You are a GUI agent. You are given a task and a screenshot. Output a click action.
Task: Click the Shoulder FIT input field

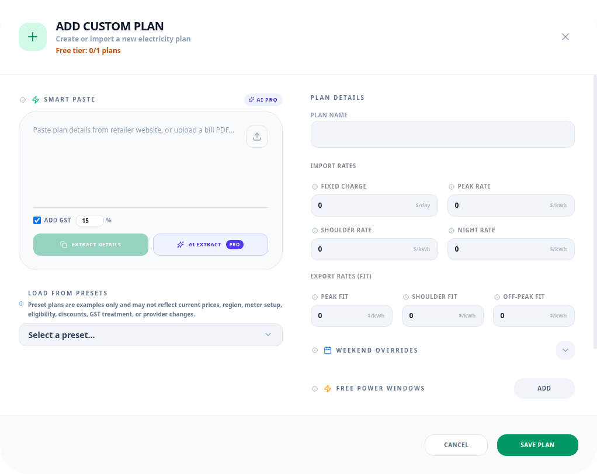coord(443,316)
